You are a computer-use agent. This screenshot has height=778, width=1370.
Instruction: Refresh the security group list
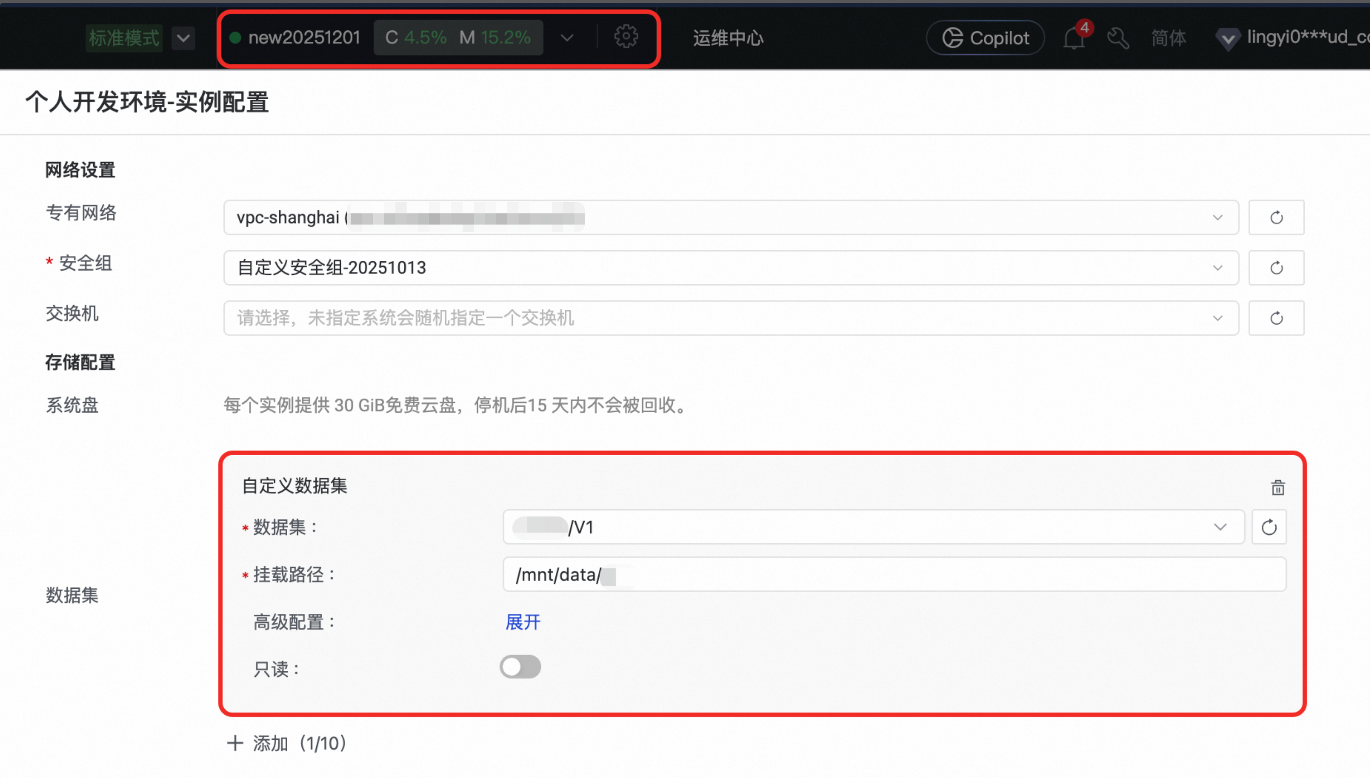pos(1276,268)
